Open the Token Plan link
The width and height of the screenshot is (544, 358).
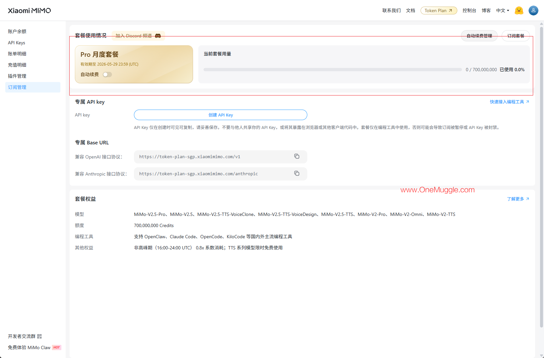(x=439, y=11)
